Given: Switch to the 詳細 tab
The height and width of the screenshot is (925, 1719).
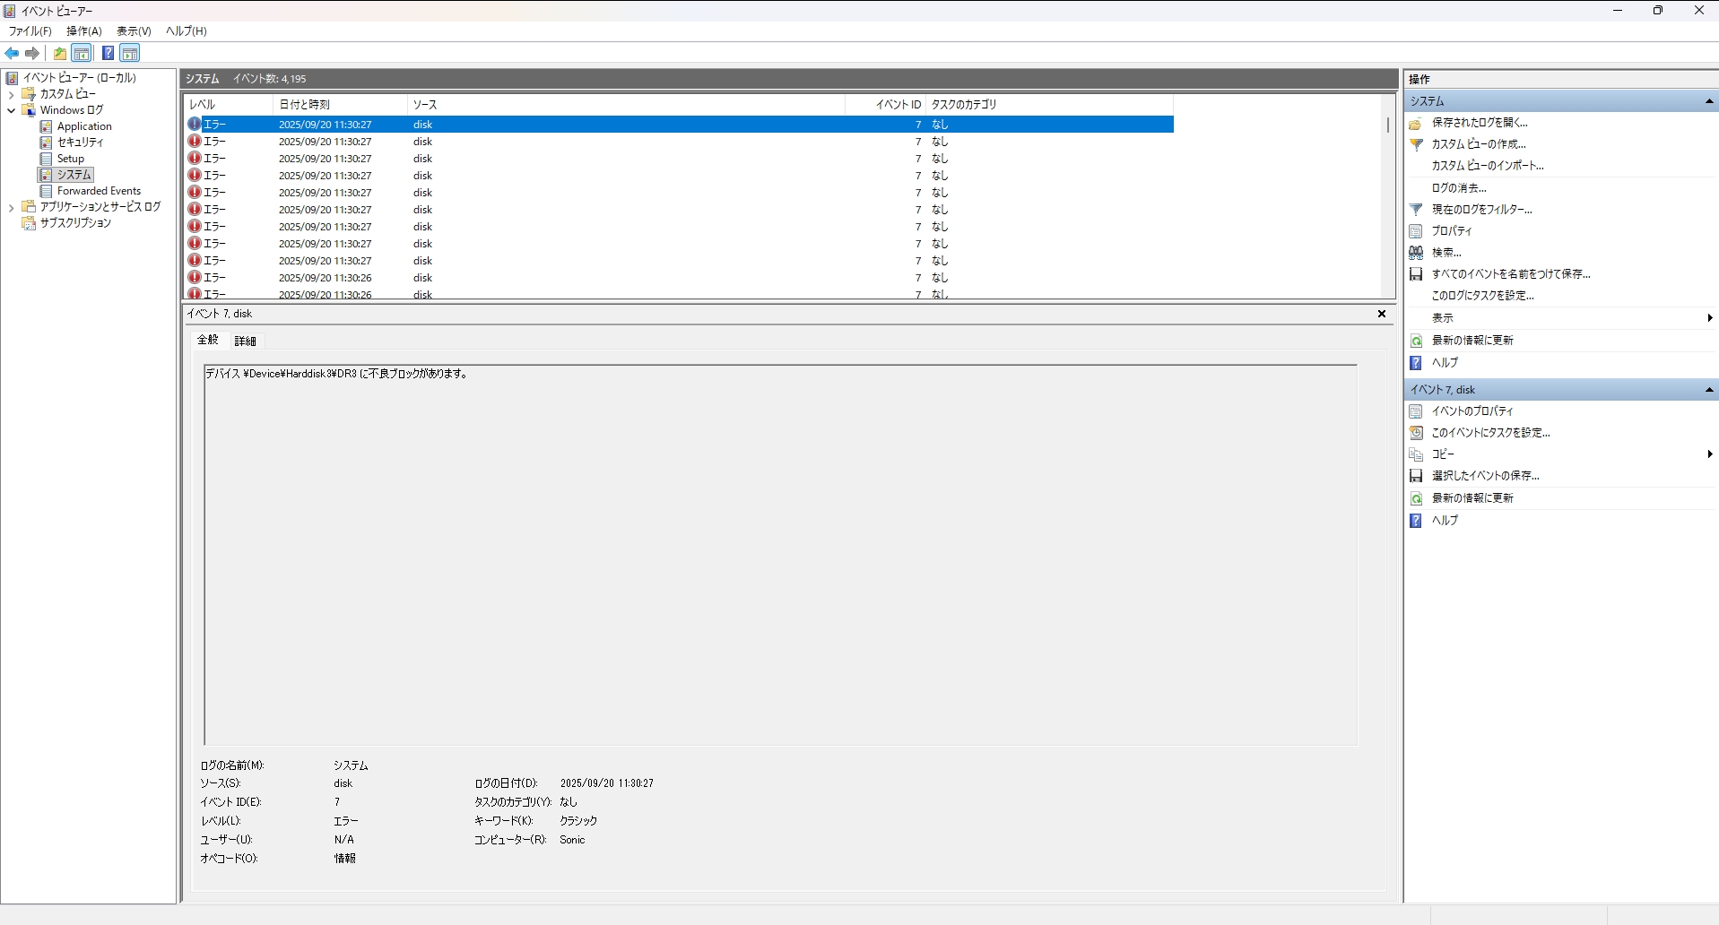Looking at the screenshot, I should click(x=245, y=341).
